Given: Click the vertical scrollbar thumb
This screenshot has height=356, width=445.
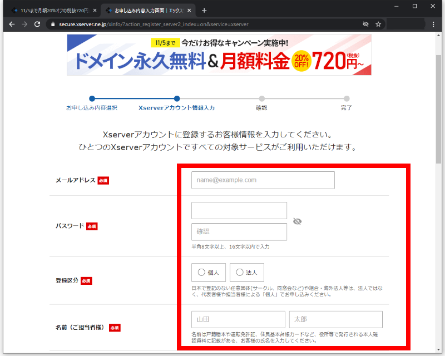Looking at the screenshot, I should [439, 109].
